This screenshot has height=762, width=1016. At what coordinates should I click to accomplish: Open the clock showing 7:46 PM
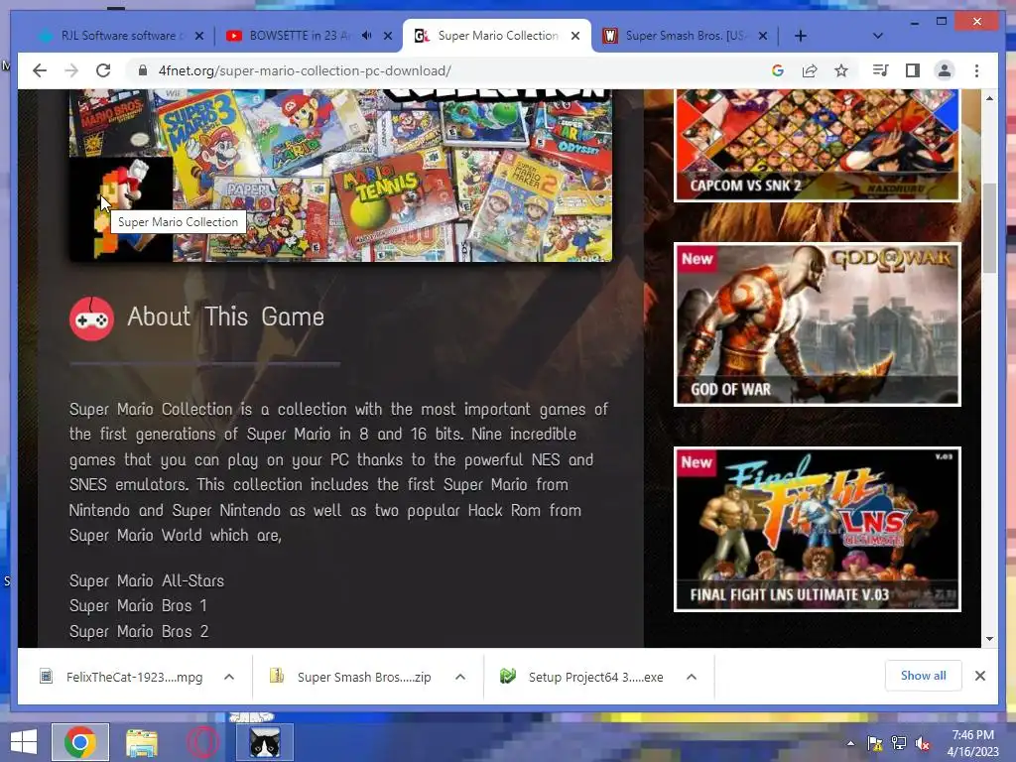click(x=972, y=743)
